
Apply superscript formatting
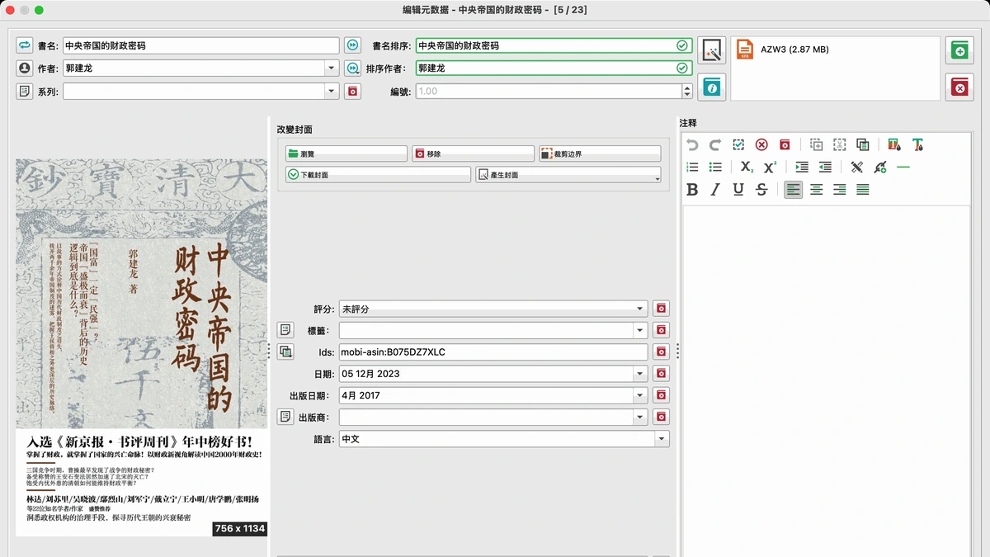[770, 167]
